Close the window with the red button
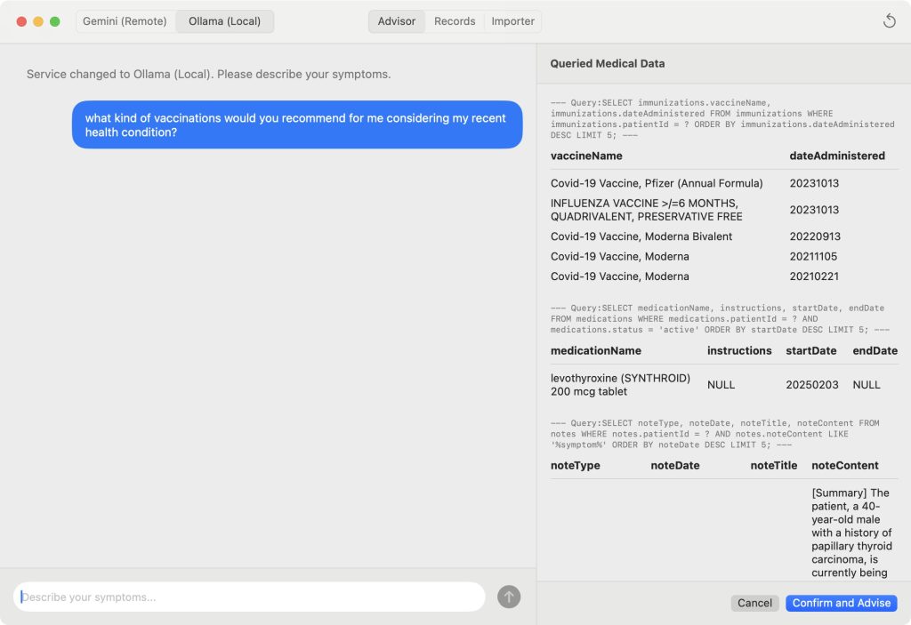Viewport: 911px width, 625px height. (x=22, y=21)
